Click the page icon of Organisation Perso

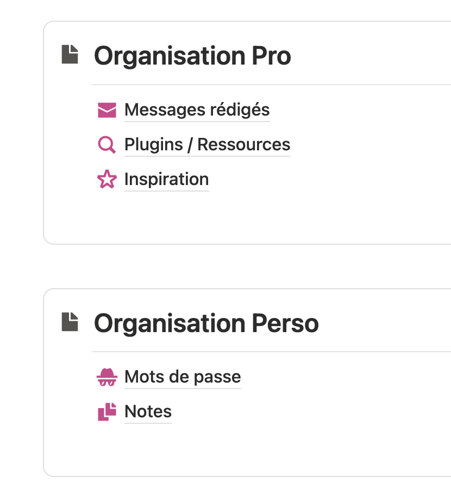tap(70, 322)
